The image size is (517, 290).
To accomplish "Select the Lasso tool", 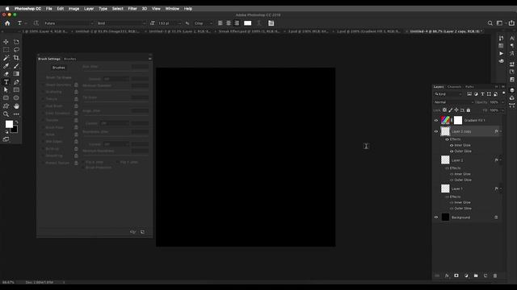I will coord(16,50).
